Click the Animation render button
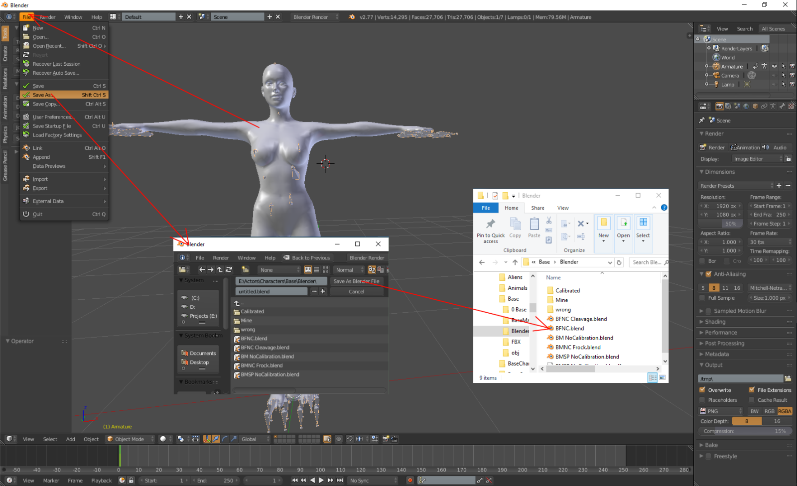797x486 pixels. coord(745,147)
